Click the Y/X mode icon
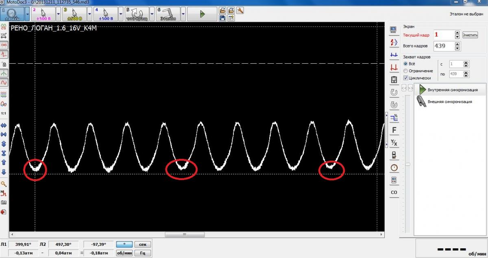The image size is (488, 258). pyautogui.click(x=393, y=142)
